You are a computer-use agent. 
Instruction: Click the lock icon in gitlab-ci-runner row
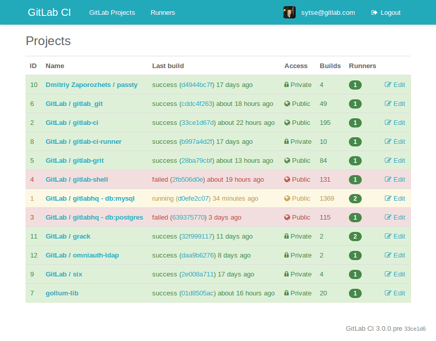pos(287,142)
